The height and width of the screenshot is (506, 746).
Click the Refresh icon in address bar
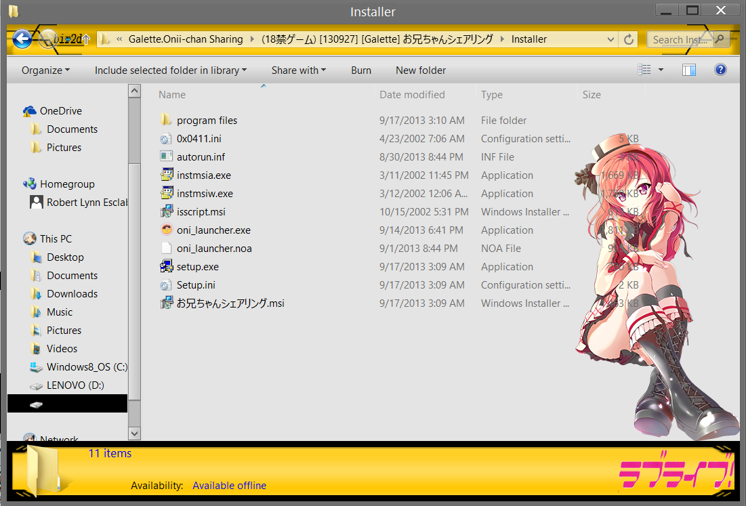(x=629, y=39)
